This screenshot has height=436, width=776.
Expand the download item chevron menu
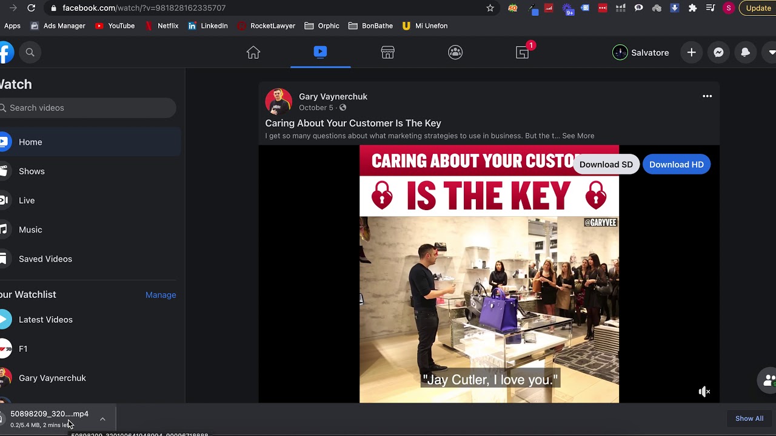[x=102, y=418]
